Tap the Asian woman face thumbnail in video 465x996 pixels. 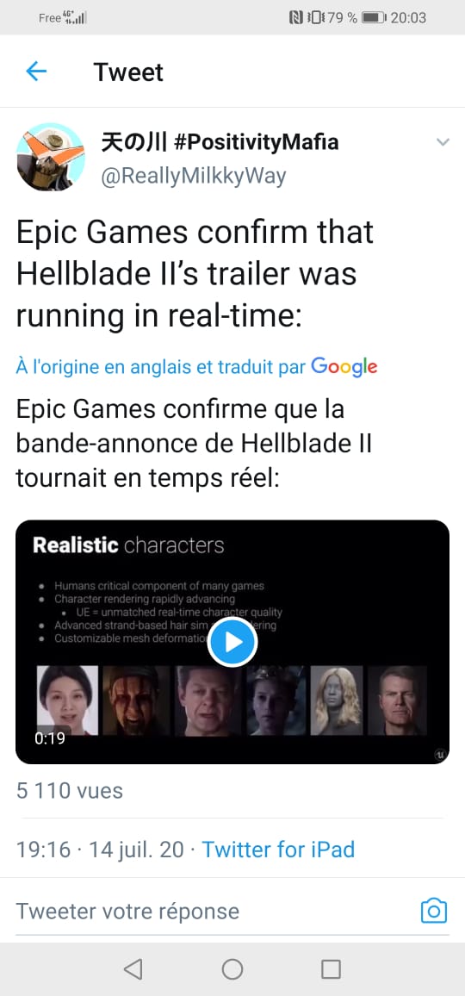click(x=67, y=700)
